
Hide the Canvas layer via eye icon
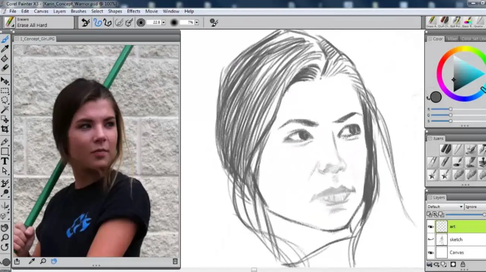pos(431,253)
